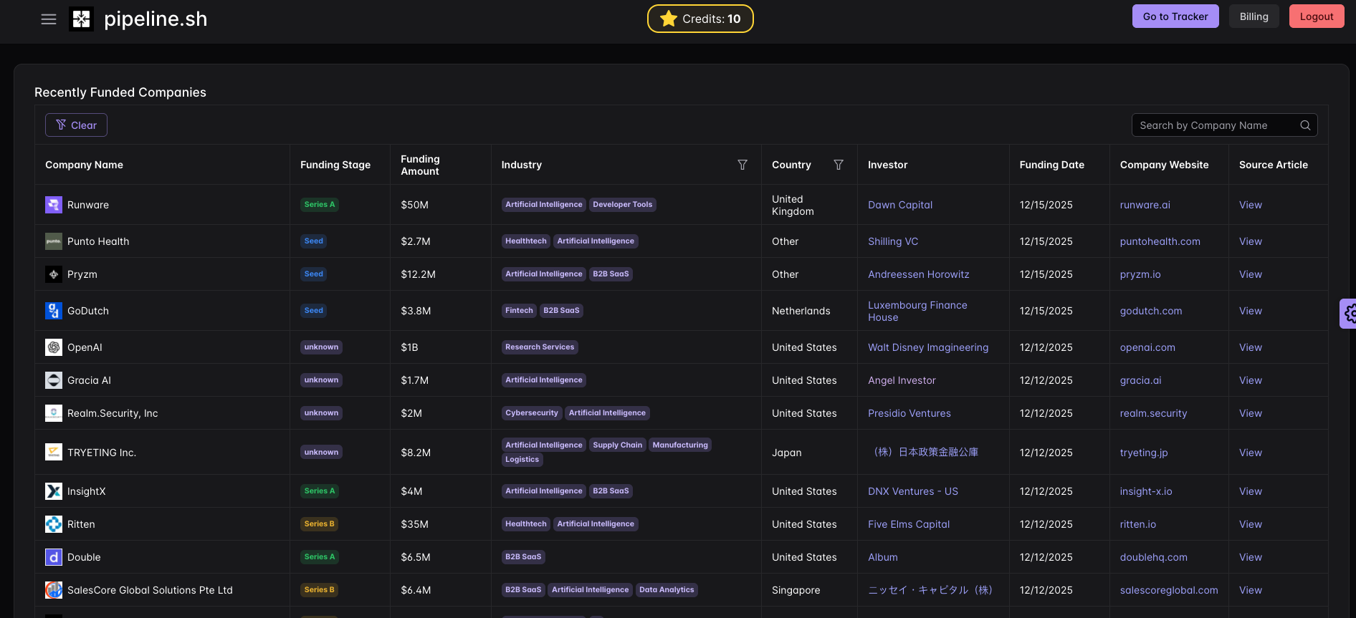The height and width of the screenshot is (618, 1356).
Task: Click the InsightX company logo
Action: pos(54,491)
